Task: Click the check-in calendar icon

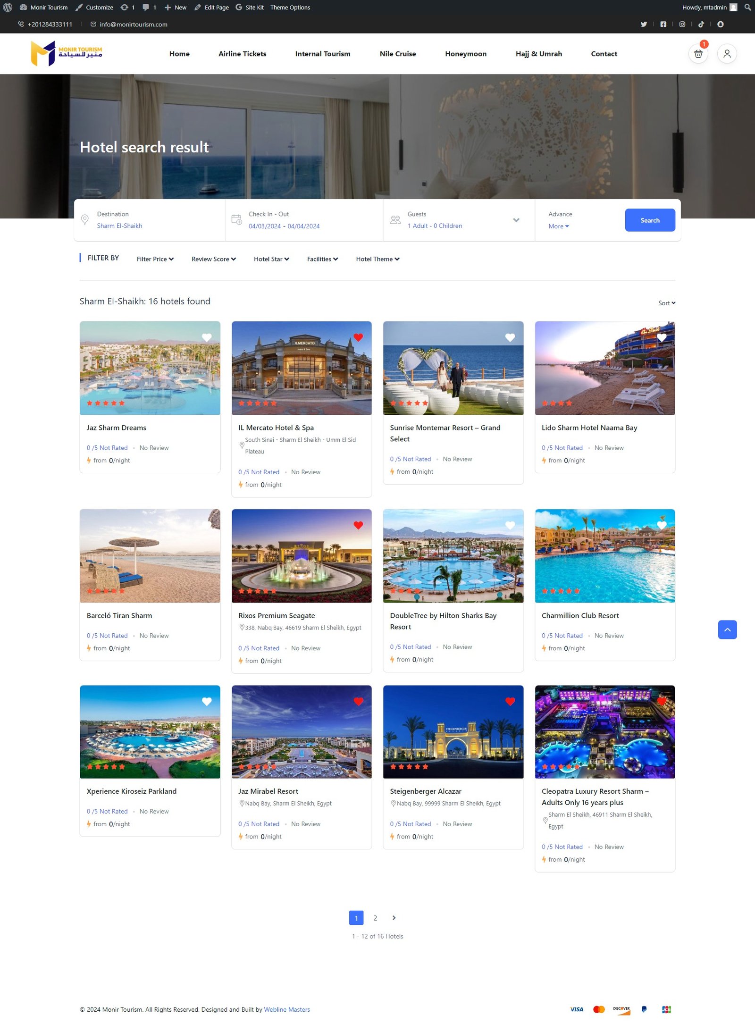Action: pos(236,219)
